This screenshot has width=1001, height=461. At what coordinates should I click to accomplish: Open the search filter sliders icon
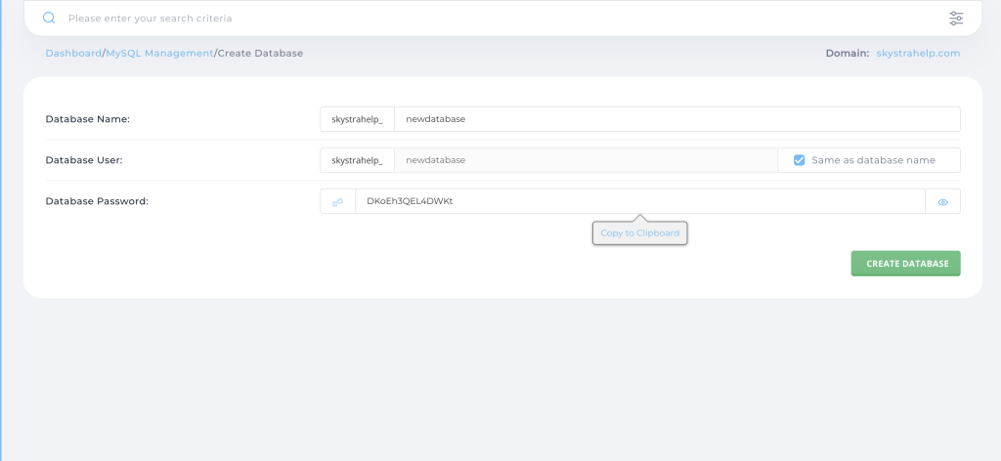955,18
